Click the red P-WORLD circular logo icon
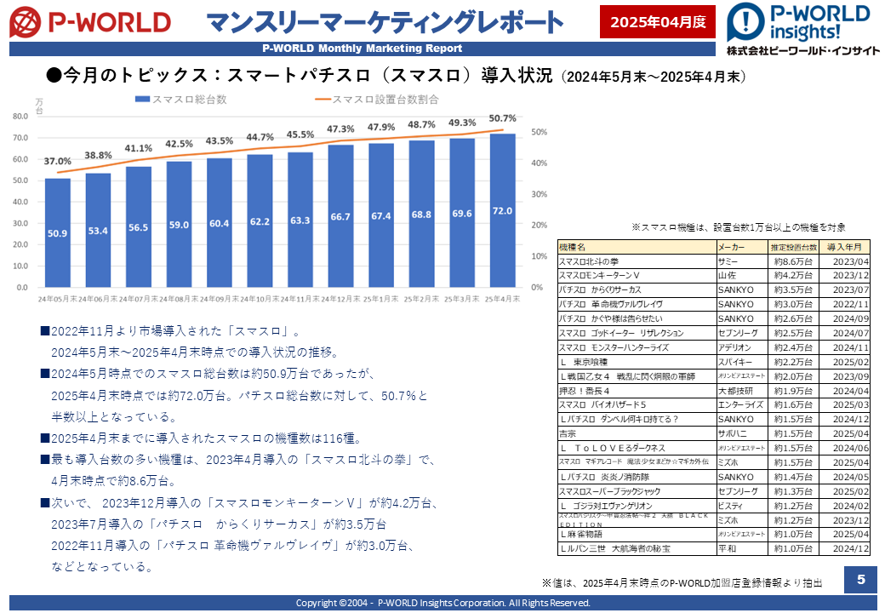The width and height of the screenshot is (885, 613). tap(26, 22)
